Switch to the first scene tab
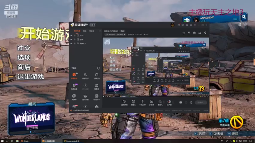The image size is (255, 143). 77,31
